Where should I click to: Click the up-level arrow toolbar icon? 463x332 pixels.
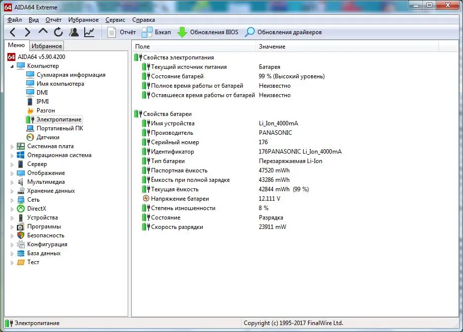coord(43,31)
